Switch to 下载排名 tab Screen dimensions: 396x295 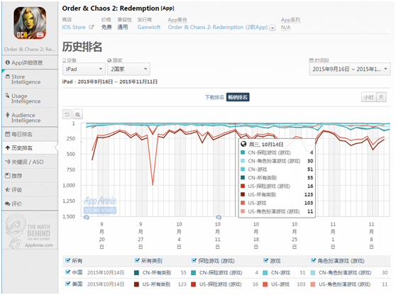coord(214,97)
